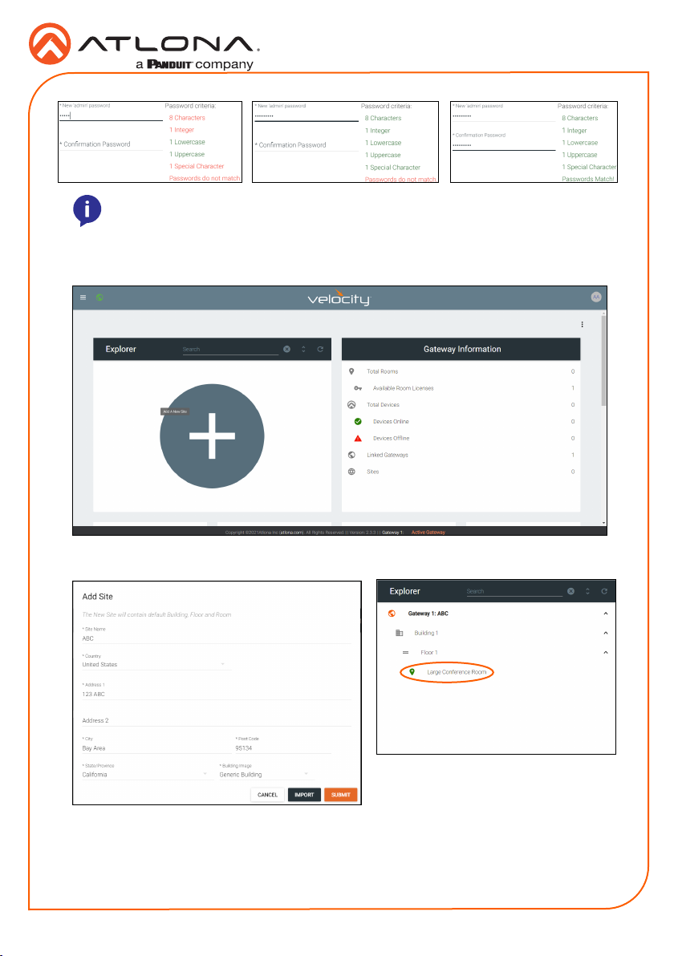Click the Velocity logo in the header
Screen dimensions: 674x956
(x=339, y=298)
